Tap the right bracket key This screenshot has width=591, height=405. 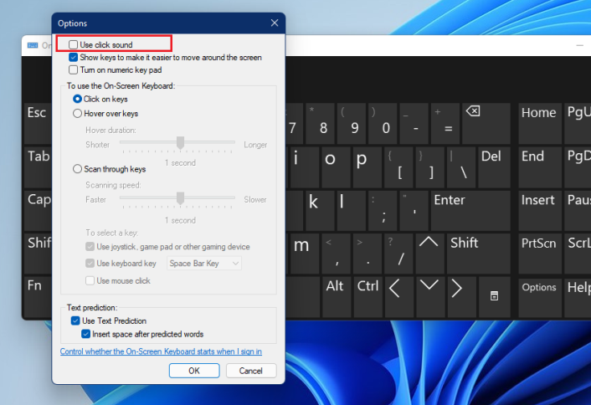click(x=430, y=167)
